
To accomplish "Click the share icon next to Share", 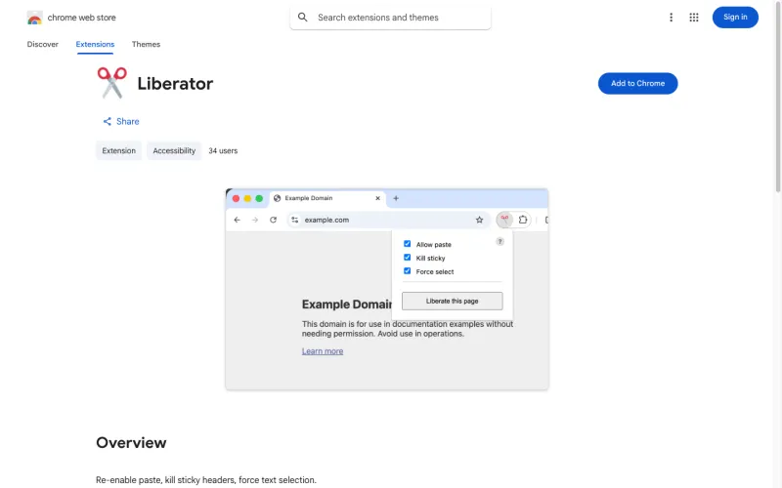I will pyautogui.click(x=107, y=121).
